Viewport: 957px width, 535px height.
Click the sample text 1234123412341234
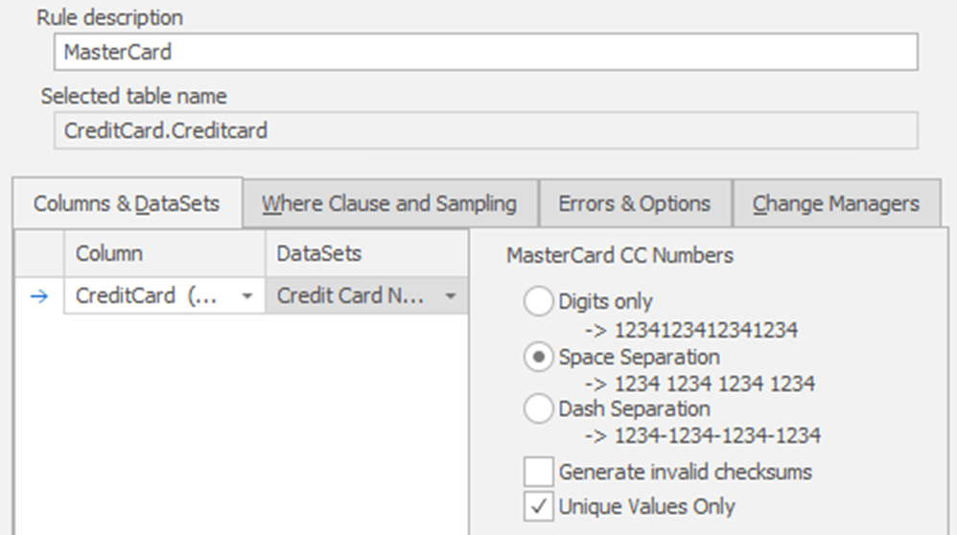tap(706, 330)
